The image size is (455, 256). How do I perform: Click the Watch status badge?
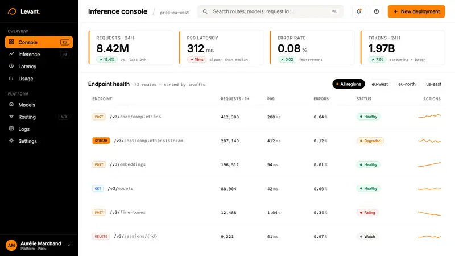click(367, 237)
